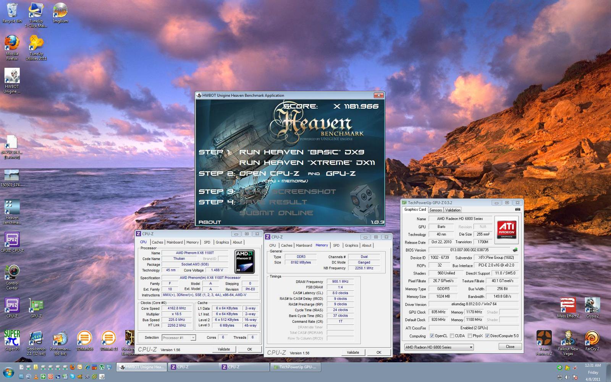This screenshot has width=611, height=382.
Task: Click the Close button in GPU-Z
Action: (x=510, y=346)
